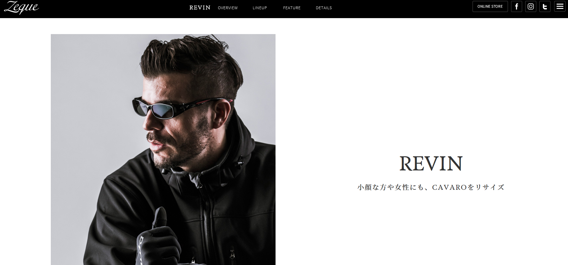Click the word CAVARO in the tagline
Viewport: 568px width, 265px height.
[x=449, y=187]
